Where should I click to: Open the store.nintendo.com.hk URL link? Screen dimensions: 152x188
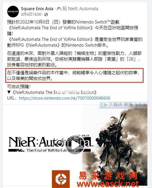[65, 98]
